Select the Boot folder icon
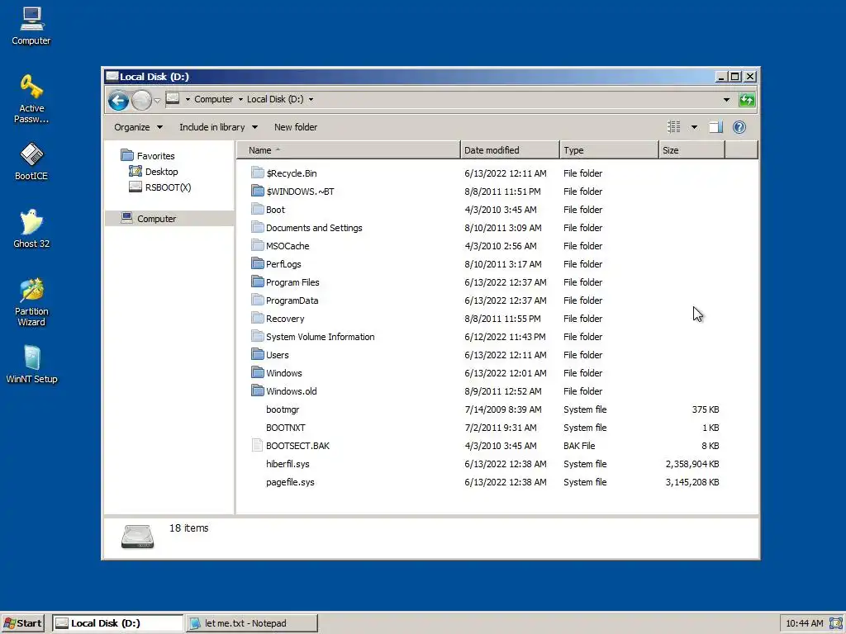The height and width of the screenshot is (634, 846). click(258, 209)
